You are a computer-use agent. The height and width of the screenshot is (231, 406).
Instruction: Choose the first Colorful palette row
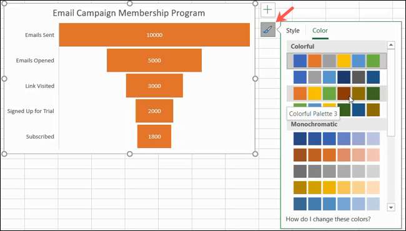click(x=337, y=61)
